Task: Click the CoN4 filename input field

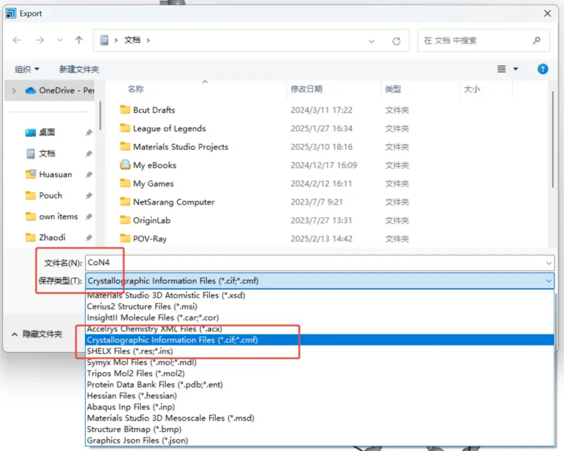Action: click(209, 263)
